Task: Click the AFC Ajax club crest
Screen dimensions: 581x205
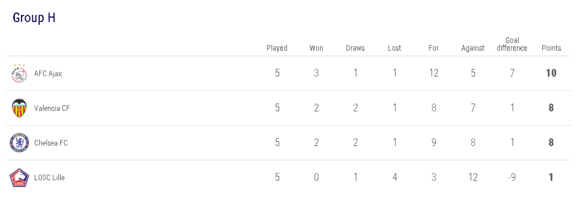Action: (x=19, y=73)
